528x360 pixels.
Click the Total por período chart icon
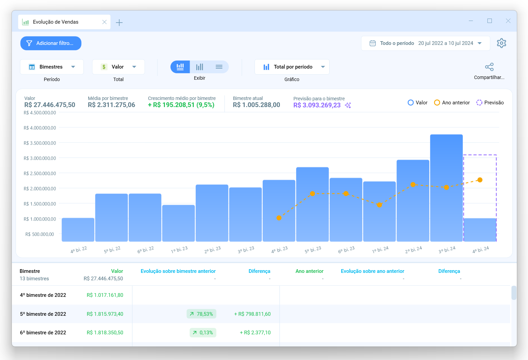[266, 67]
